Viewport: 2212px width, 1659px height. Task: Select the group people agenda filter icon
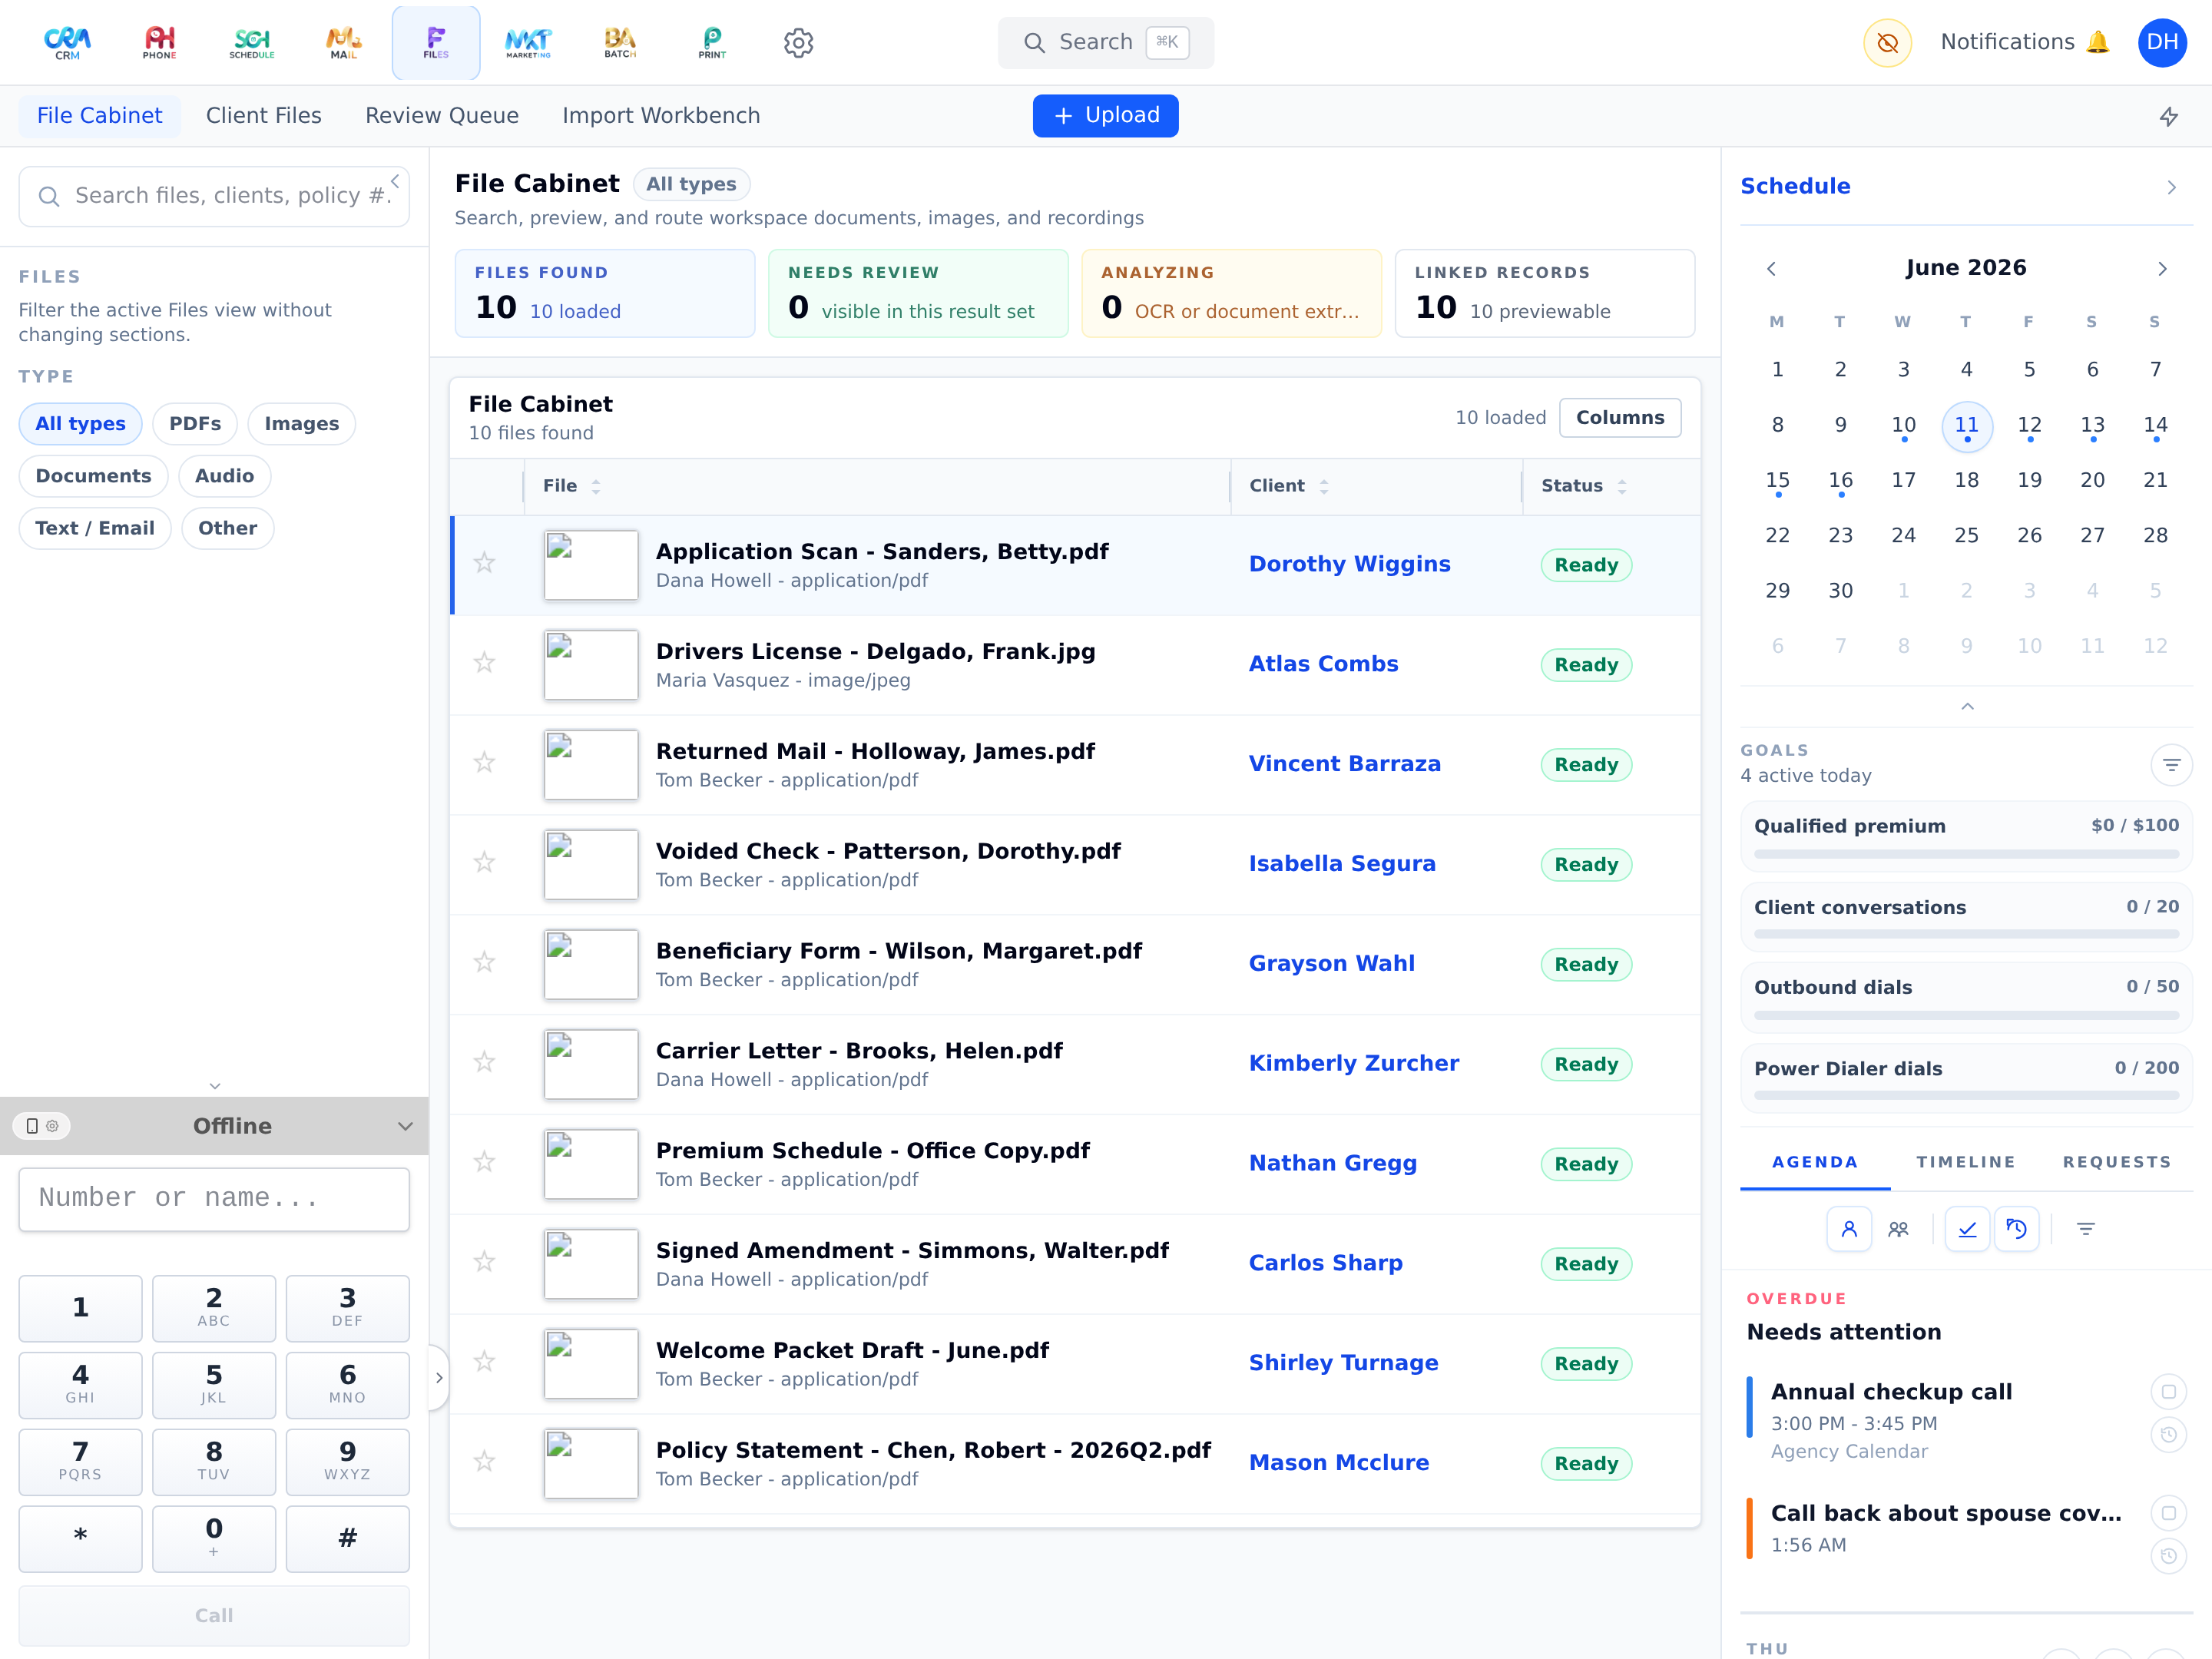pos(1898,1229)
